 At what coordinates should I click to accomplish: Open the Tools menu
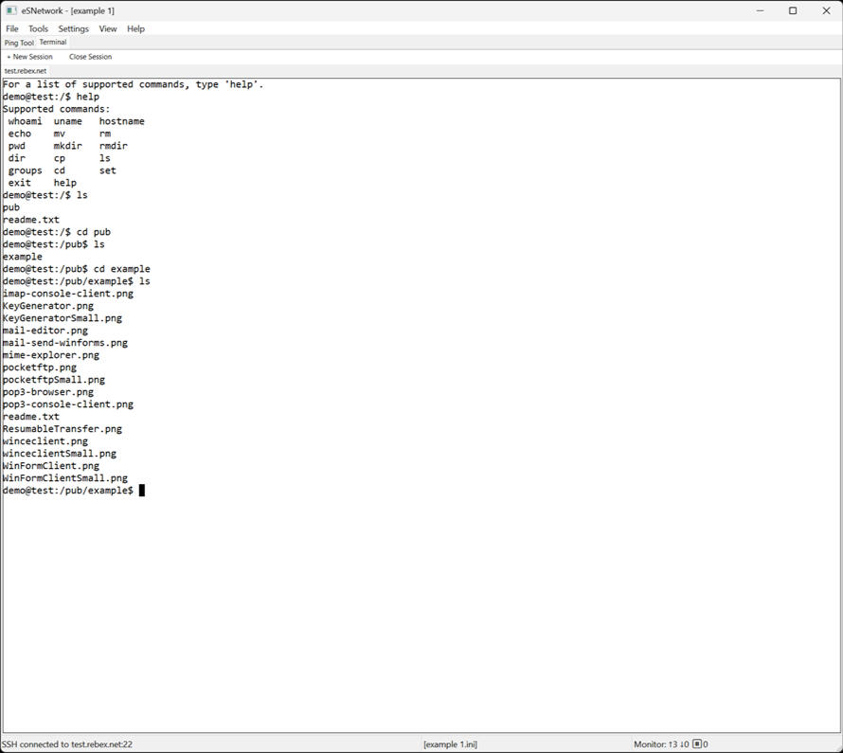38,29
